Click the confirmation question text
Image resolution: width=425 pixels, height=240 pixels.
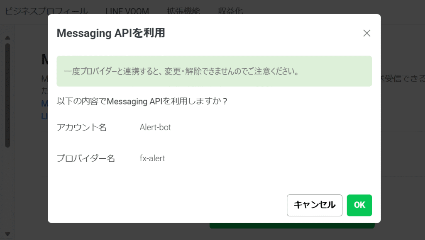tap(142, 101)
